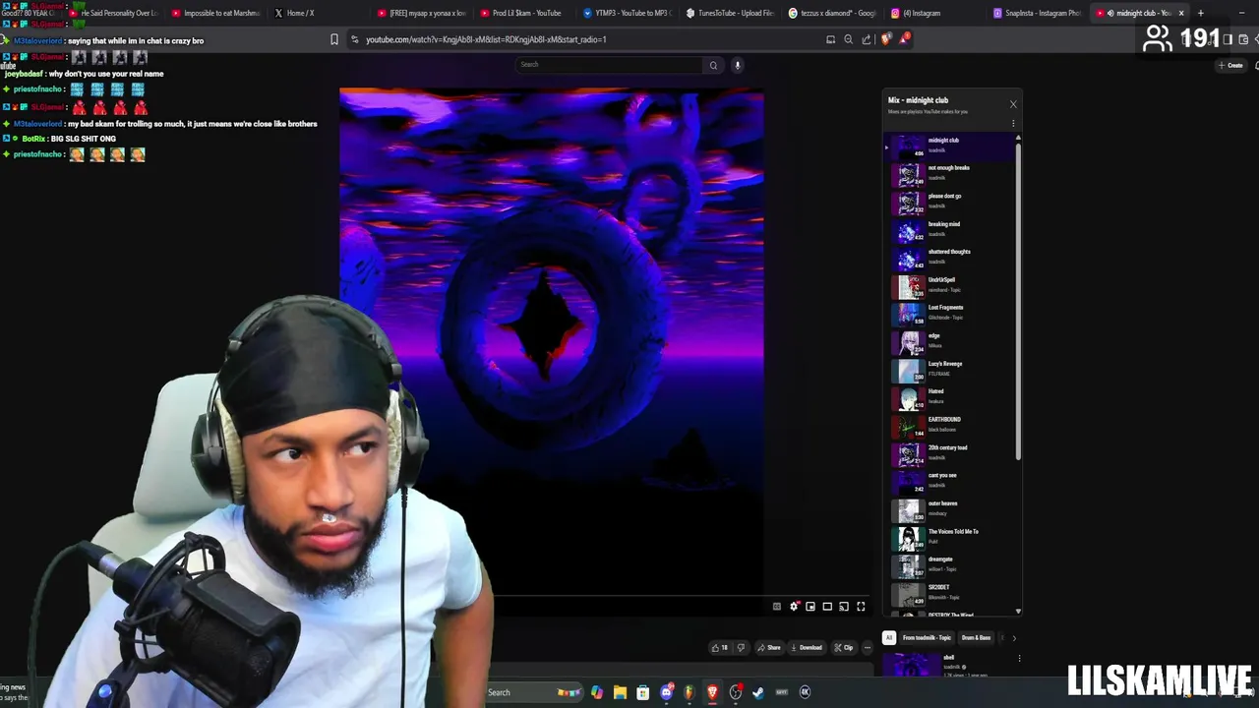This screenshot has height=708, width=1259.
Task: Enter fullscreen video mode
Action: click(861, 607)
